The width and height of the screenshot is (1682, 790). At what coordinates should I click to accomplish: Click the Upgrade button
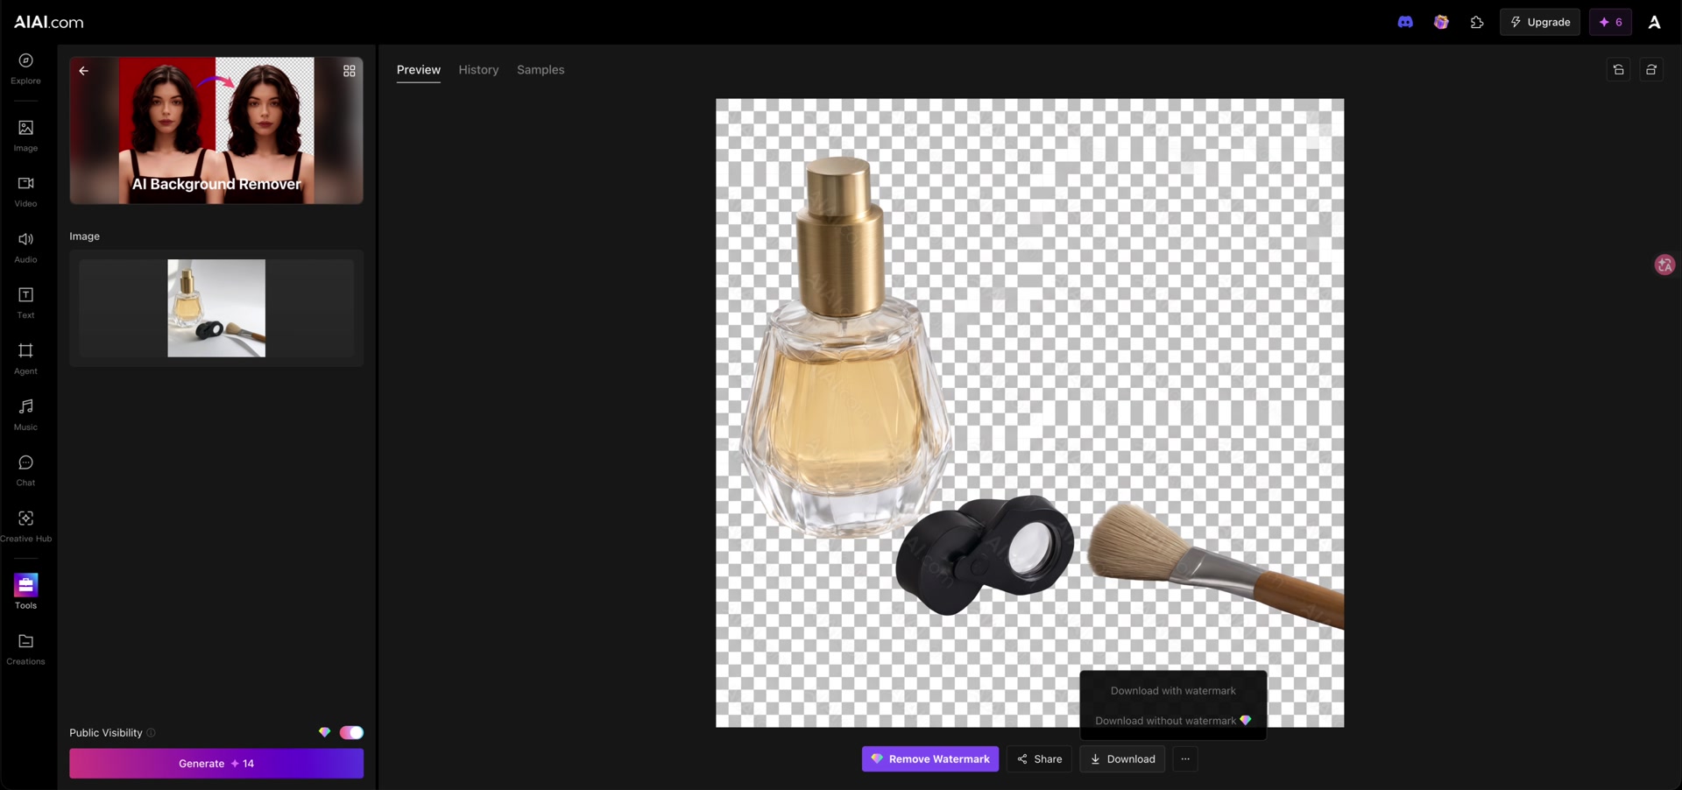(1540, 22)
